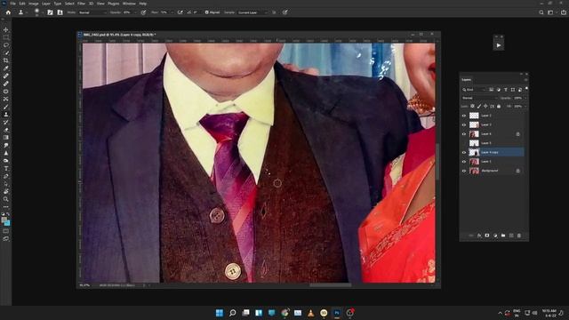Open the blending Mode dropdown in options bar
This screenshot has width=569, height=320.
(92, 12)
